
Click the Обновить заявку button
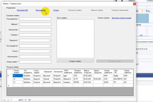pos(115,61)
